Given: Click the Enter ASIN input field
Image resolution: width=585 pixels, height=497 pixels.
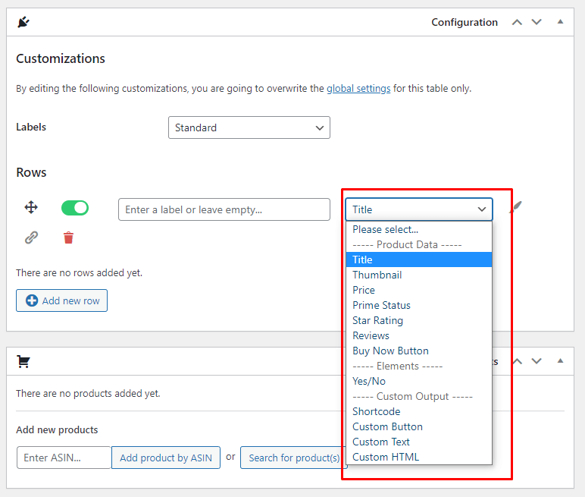Looking at the screenshot, I should pyautogui.click(x=64, y=458).
